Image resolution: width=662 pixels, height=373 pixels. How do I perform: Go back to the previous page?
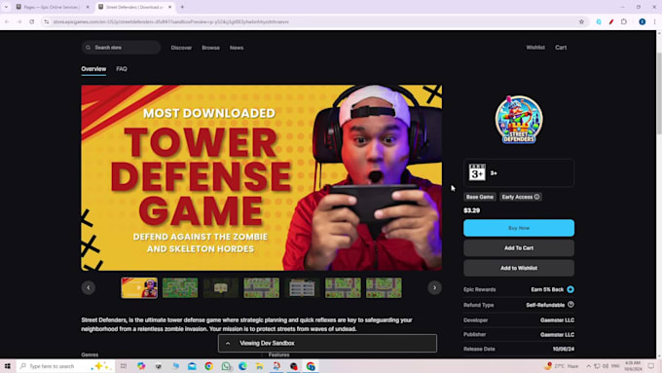(x=7, y=21)
